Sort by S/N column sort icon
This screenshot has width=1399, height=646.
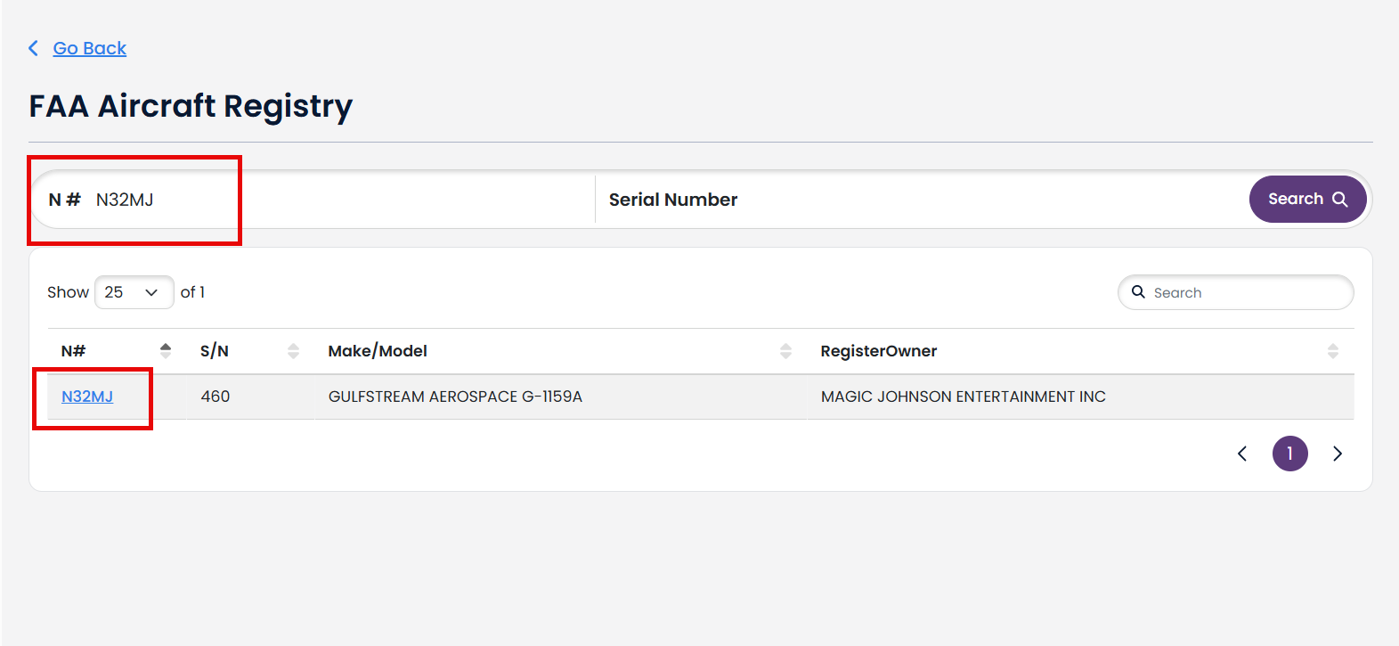point(293,351)
